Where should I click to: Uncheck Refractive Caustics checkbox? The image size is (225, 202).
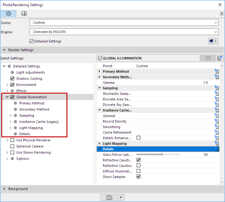click(139, 160)
